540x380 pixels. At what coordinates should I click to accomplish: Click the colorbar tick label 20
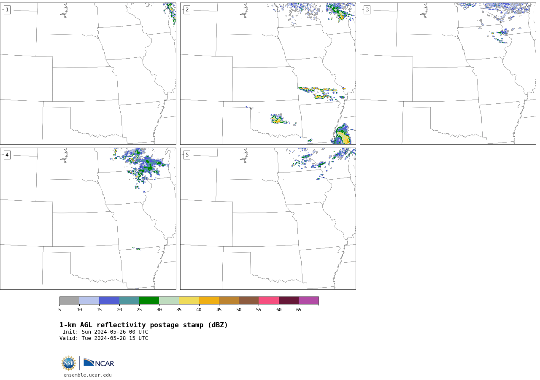coord(119,310)
